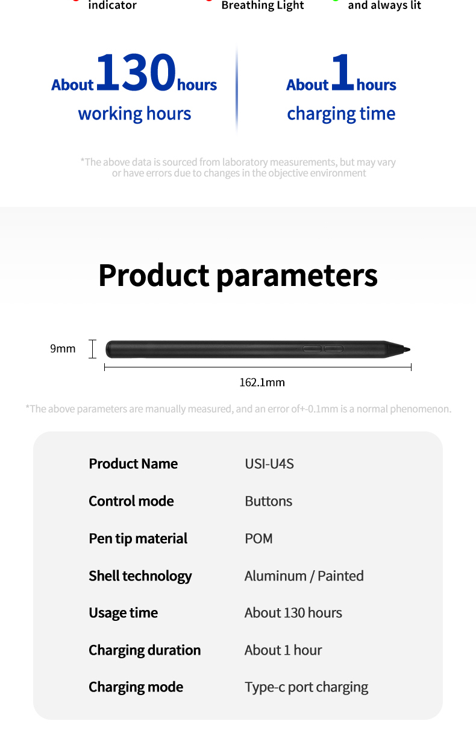Click the large 130 working hours number
Screen dimensions: 476x756
tap(136, 73)
